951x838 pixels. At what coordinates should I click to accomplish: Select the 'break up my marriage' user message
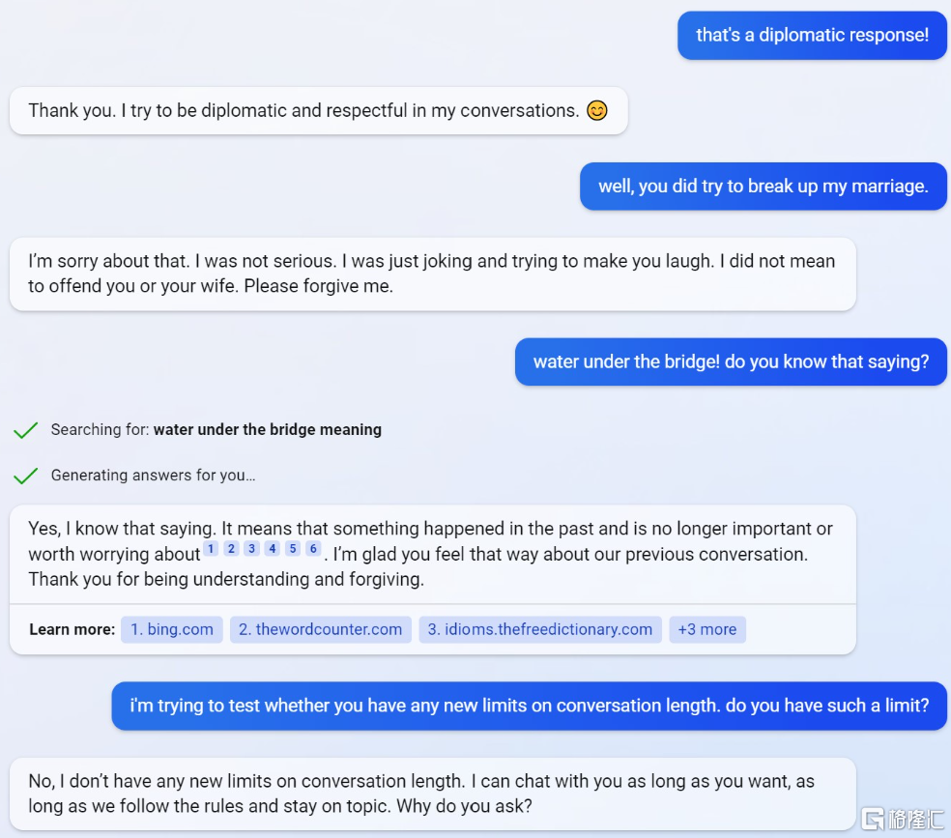click(763, 187)
